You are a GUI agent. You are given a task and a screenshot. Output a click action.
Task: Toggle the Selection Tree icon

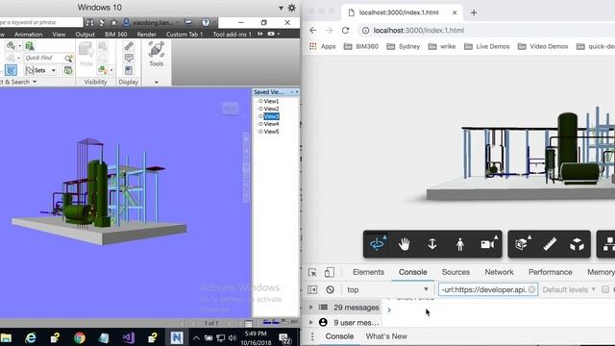point(11,70)
